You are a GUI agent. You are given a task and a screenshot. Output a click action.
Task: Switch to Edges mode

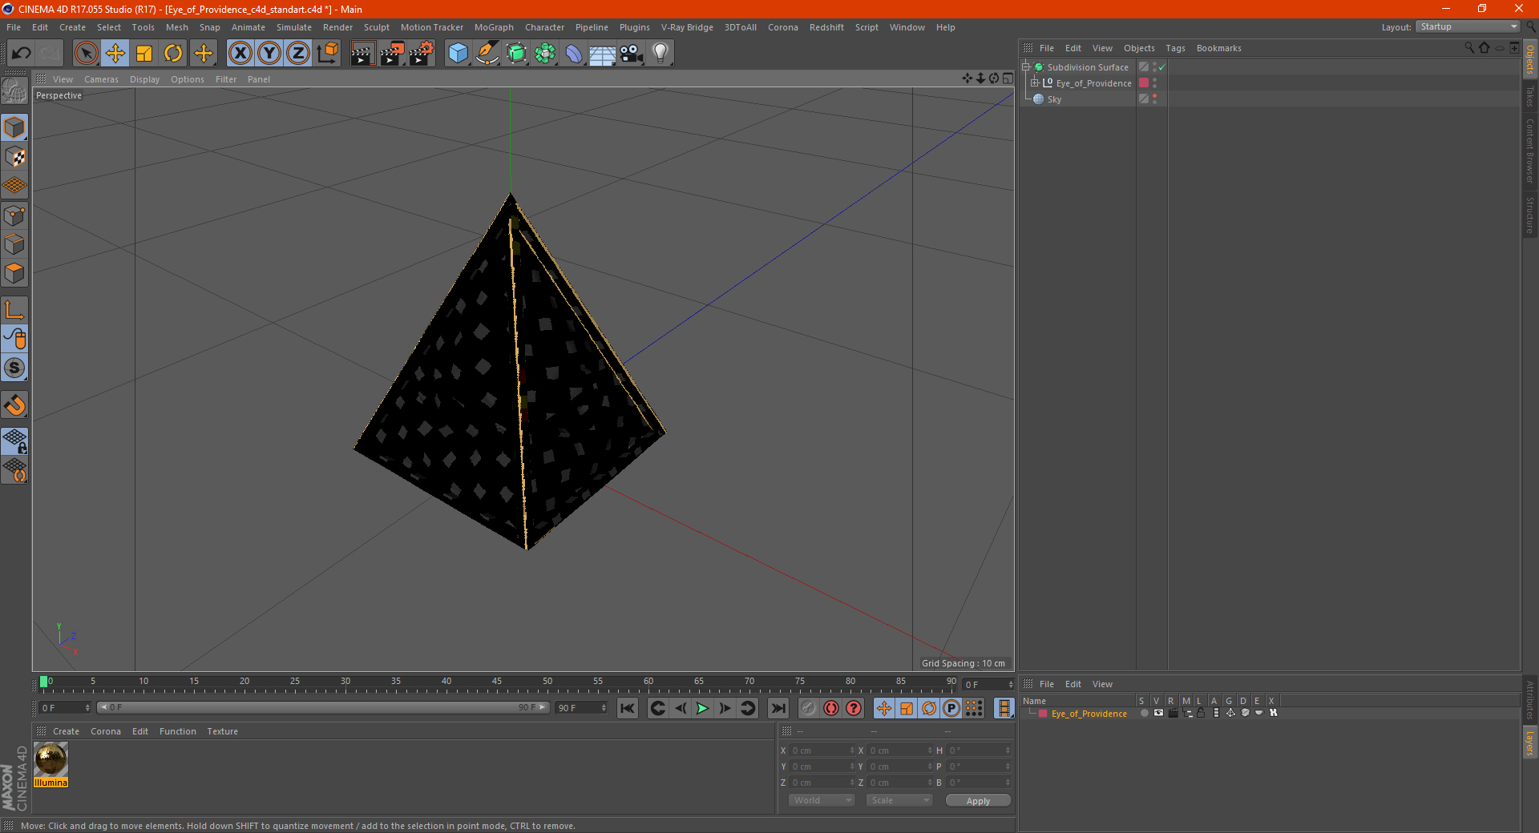[14, 244]
